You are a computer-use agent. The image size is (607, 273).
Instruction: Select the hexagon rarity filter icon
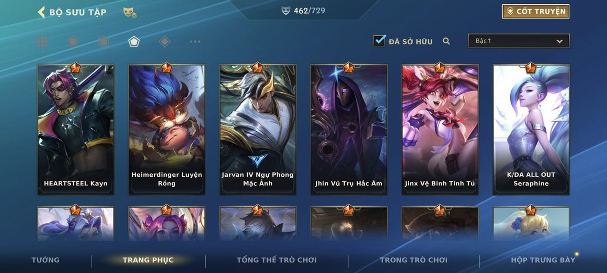(x=103, y=42)
